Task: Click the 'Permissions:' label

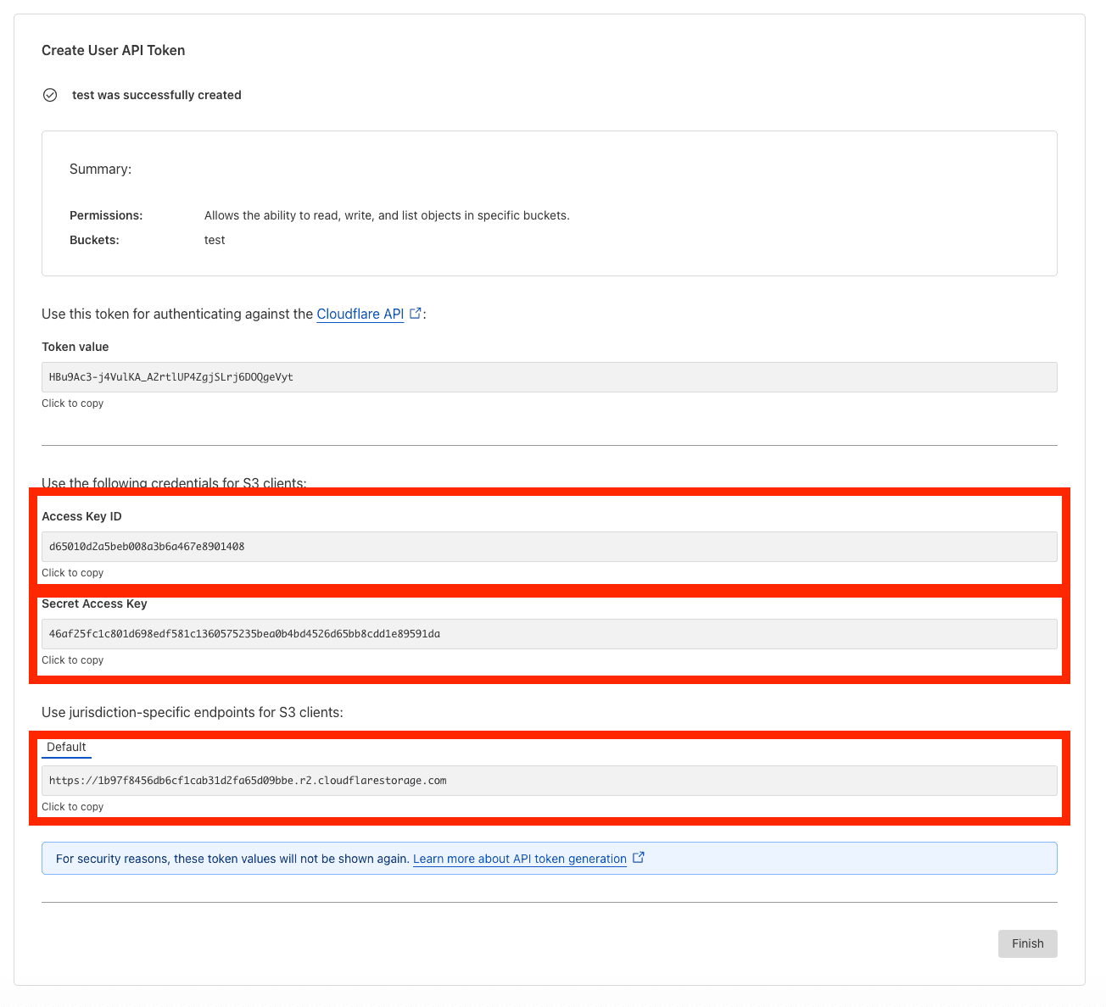Action: click(106, 215)
